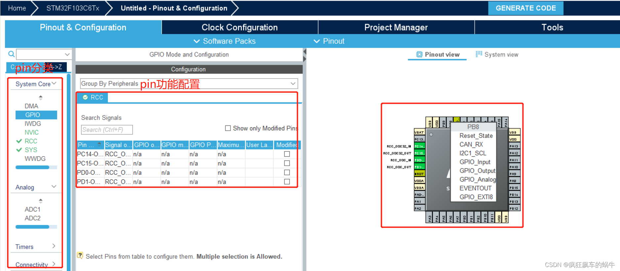Click Untitled - Pinout & Configuration breadcrumb
Image resolution: width=620 pixels, height=271 pixels.
point(174,8)
